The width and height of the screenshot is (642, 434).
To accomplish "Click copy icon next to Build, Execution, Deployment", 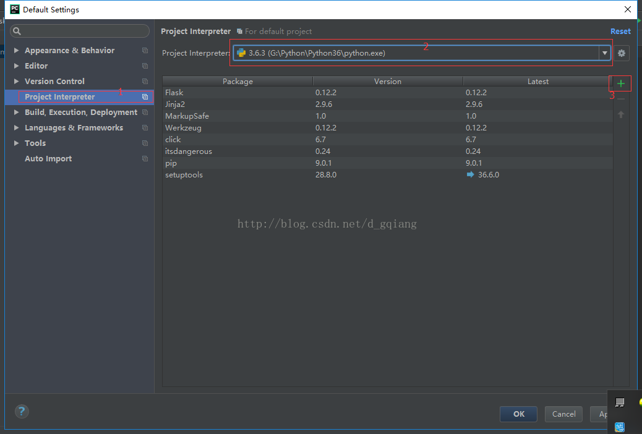I will click(145, 112).
